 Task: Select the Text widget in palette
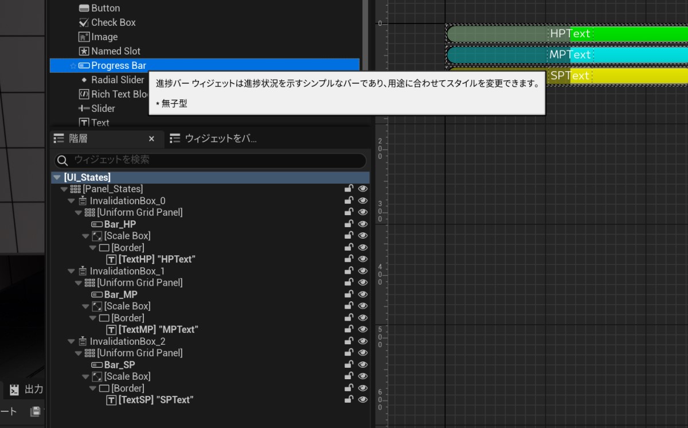[93, 122]
